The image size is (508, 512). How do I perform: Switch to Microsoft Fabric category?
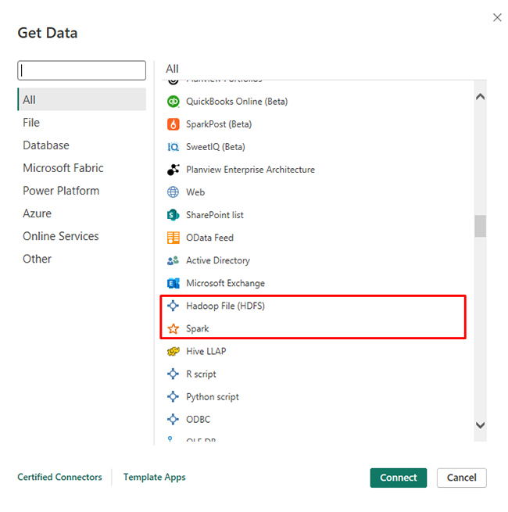click(x=81, y=168)
